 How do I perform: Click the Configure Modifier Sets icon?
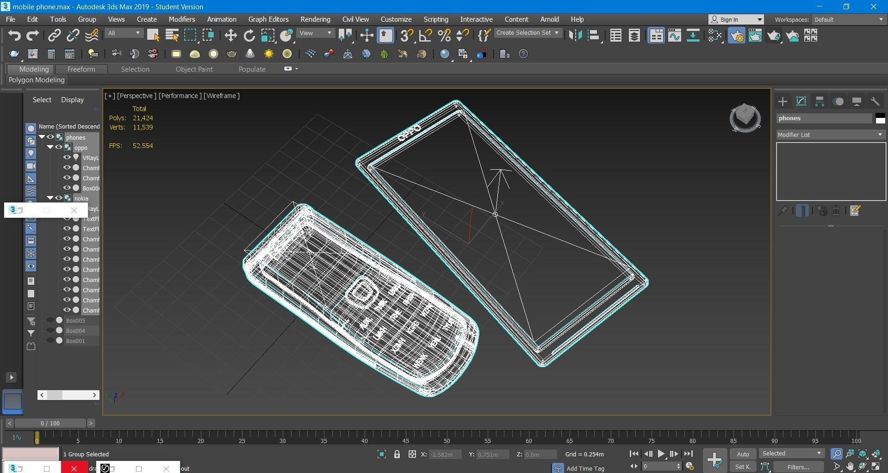click(855, 211)
